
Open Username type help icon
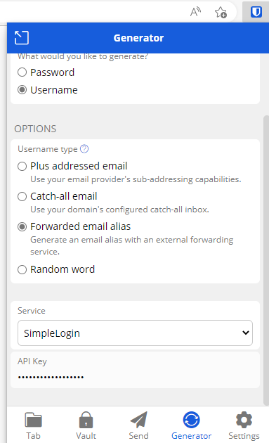[84, 148]
